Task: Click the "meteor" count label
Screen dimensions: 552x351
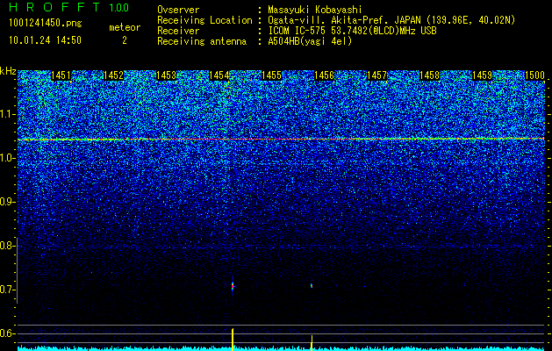Action: [x=125, y=27]
